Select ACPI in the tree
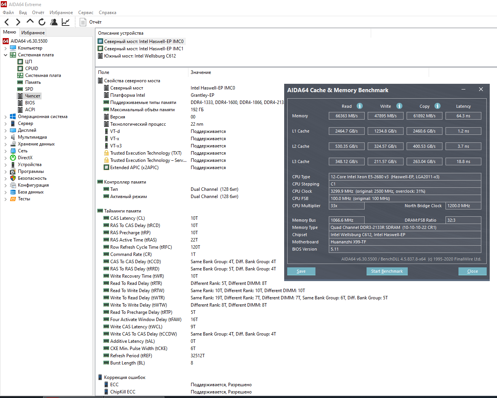 (30, 110)
